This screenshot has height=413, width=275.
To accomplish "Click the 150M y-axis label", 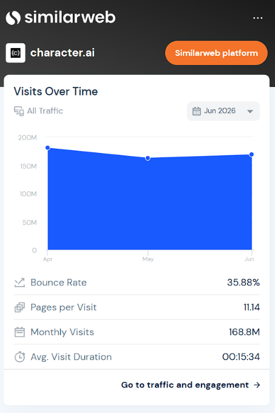I will pos(29,166).
